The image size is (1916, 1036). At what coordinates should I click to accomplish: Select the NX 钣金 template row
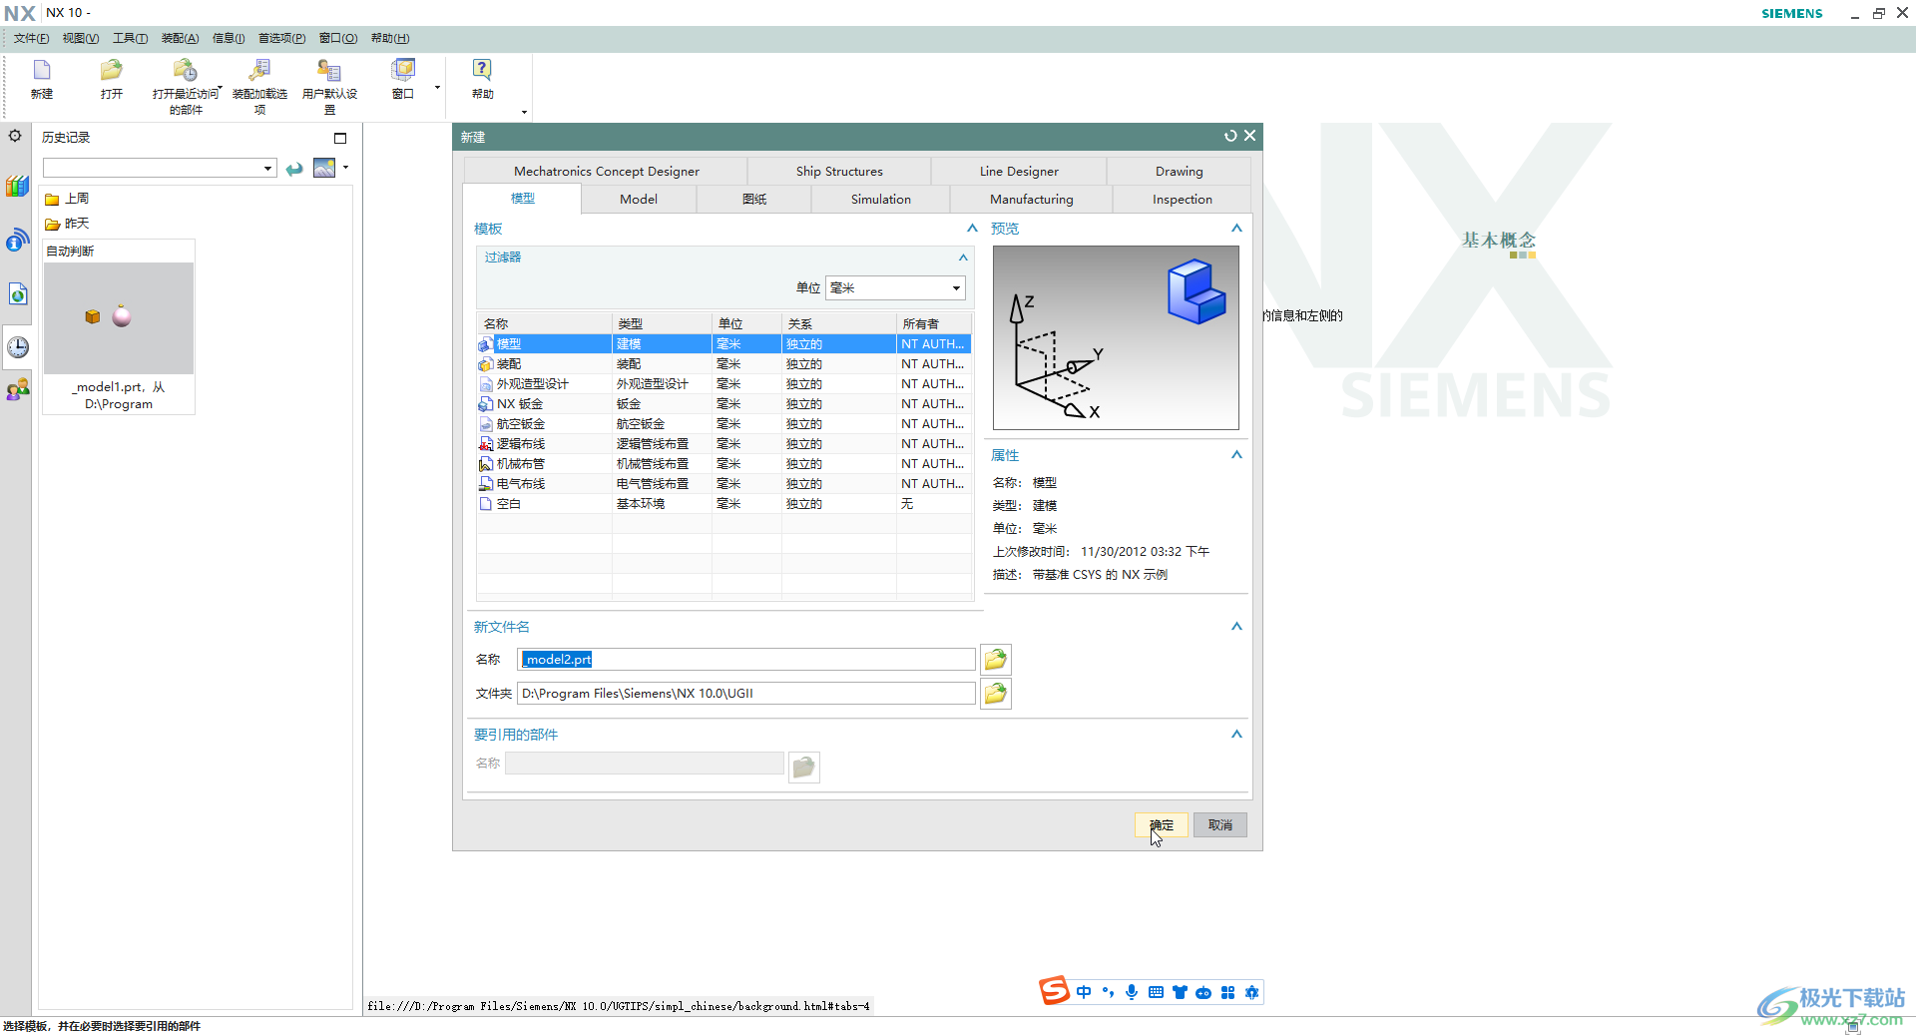(724, 404)
